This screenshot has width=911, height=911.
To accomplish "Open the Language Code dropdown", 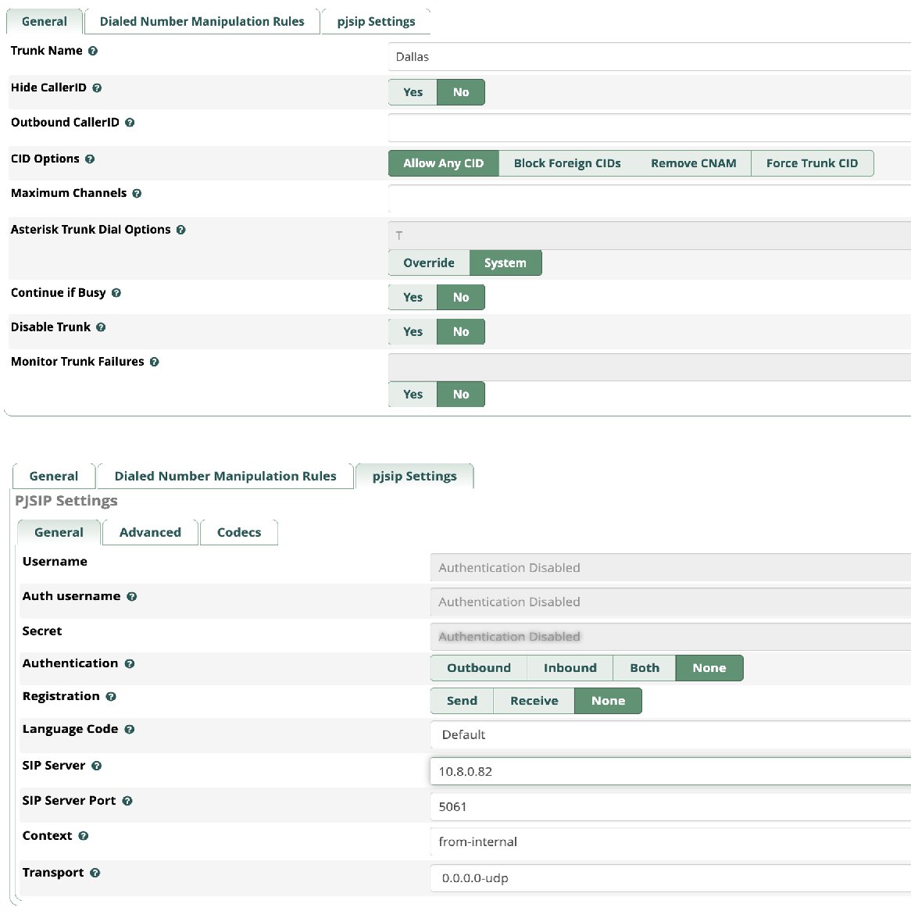I will pos(670,735).
